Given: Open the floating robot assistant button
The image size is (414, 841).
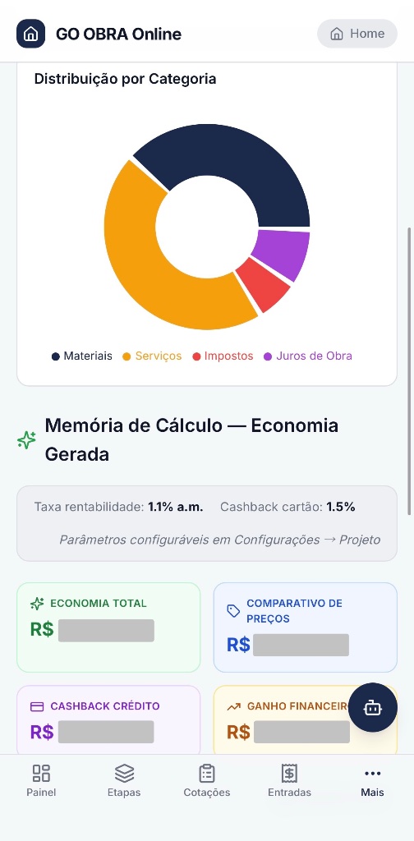Looking at the screenshot, I should pos(373,707).
